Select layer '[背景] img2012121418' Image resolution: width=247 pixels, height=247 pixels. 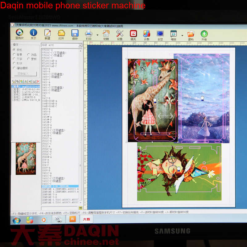[26, 86]
